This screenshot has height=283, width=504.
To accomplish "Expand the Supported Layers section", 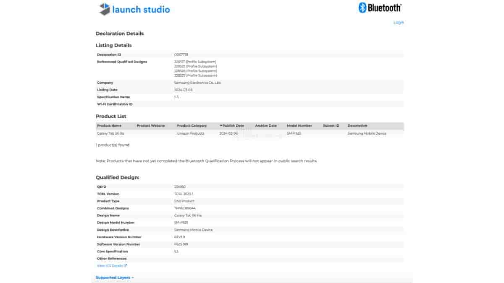I will (115, 278).
